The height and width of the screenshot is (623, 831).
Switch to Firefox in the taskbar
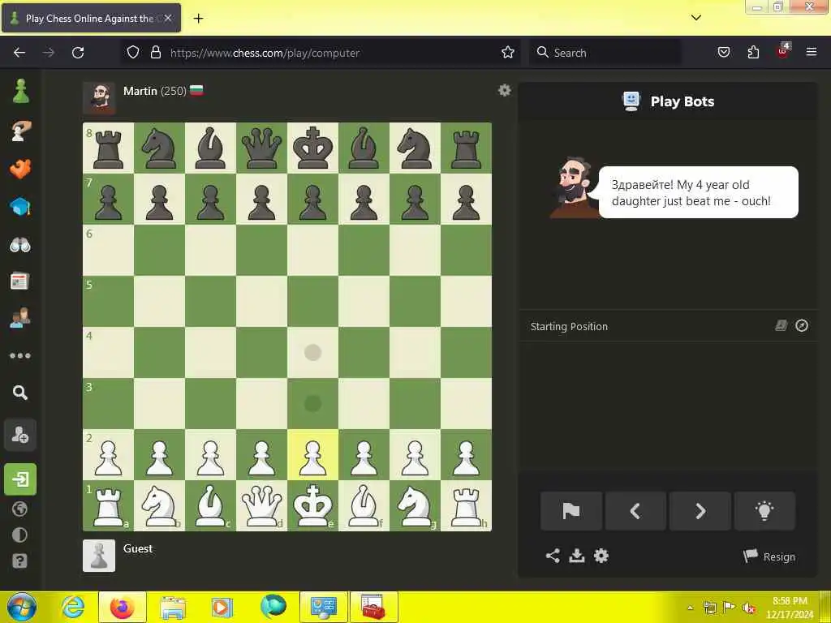(122, 607)
